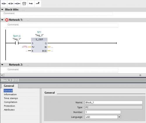Click the TV parameter placeholder <???>

pyautogui.click(x=25, y=47)
